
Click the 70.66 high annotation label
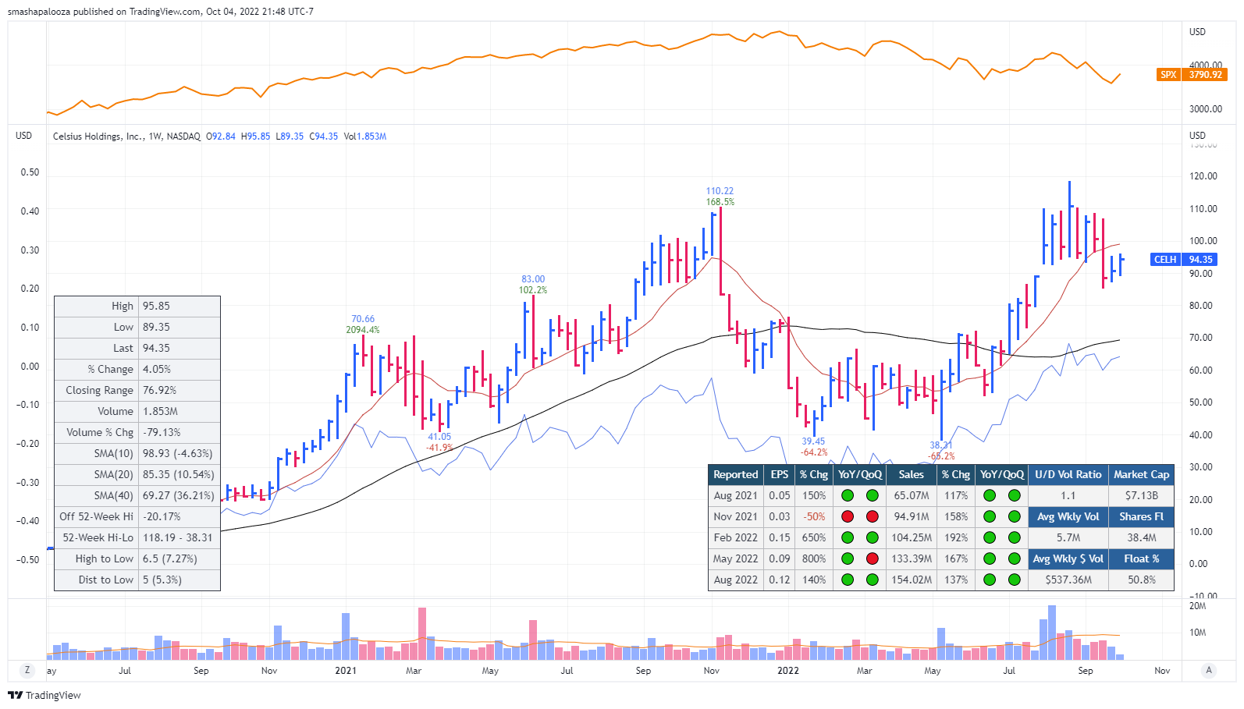click(363, 319)
